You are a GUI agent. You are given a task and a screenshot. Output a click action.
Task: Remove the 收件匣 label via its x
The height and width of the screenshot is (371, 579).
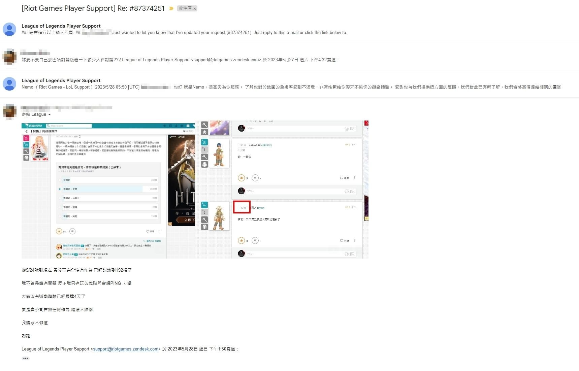tap(195, 9)
